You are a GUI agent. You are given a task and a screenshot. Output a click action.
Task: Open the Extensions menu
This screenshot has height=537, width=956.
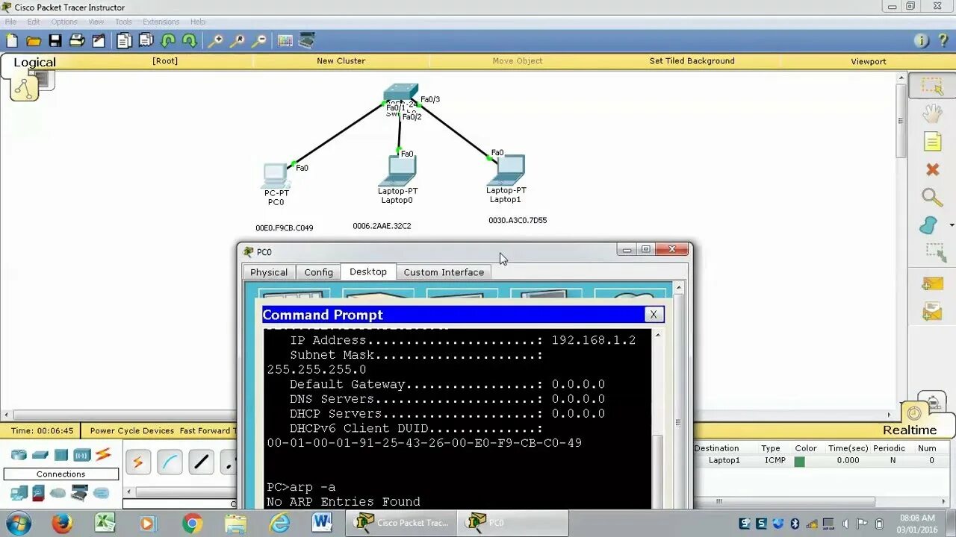(161, 22)
